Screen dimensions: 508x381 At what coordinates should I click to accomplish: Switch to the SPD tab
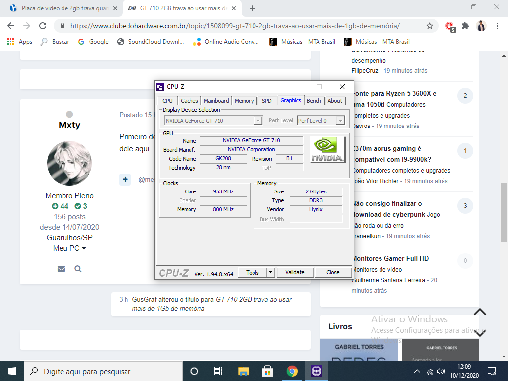tap(266, 101)
